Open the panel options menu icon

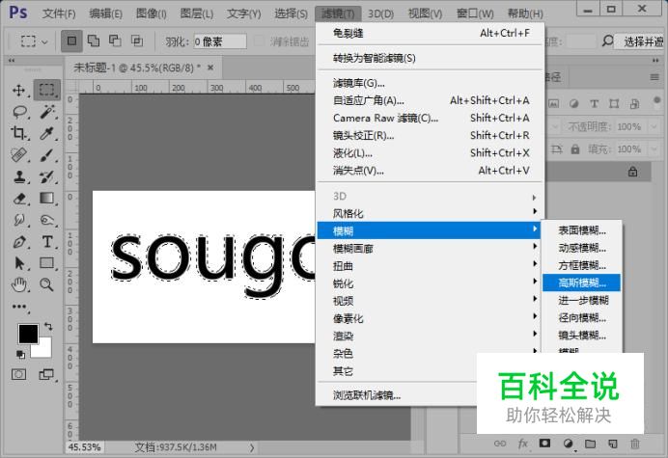pos(654,77)
